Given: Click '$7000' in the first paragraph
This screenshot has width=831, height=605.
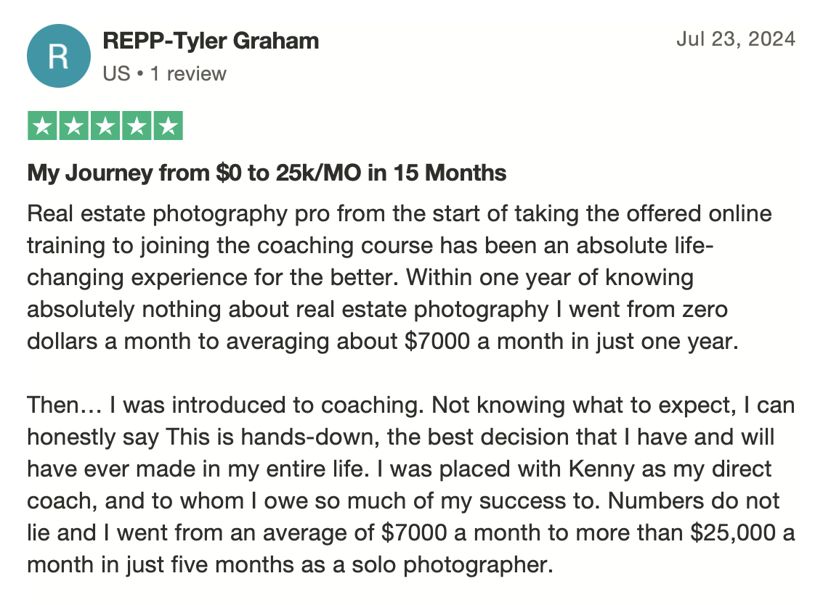Looking at the screenshot, I should [x=437, y=342].
